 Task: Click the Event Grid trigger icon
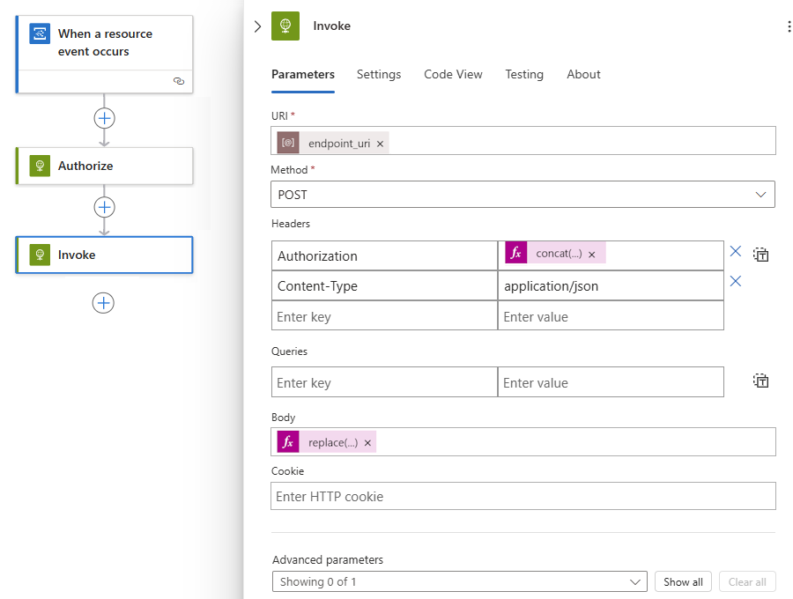click(40, 33)
